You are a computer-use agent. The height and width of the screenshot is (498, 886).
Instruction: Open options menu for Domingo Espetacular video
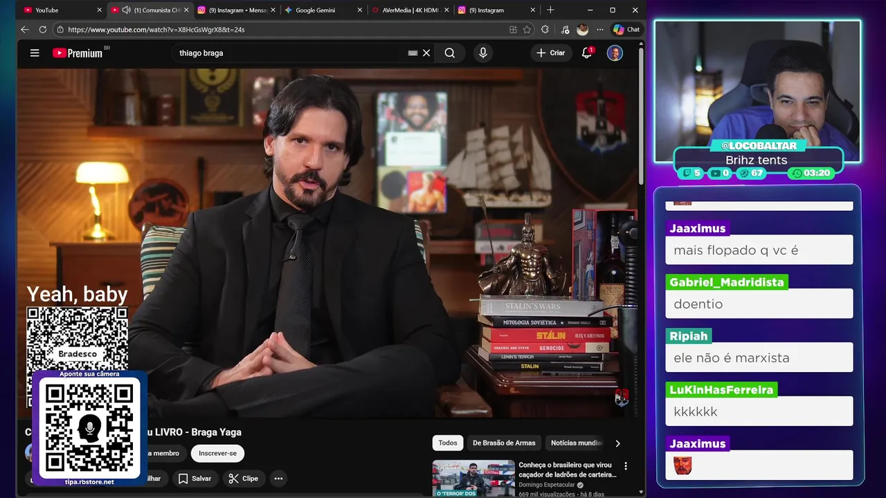(626, 466)
